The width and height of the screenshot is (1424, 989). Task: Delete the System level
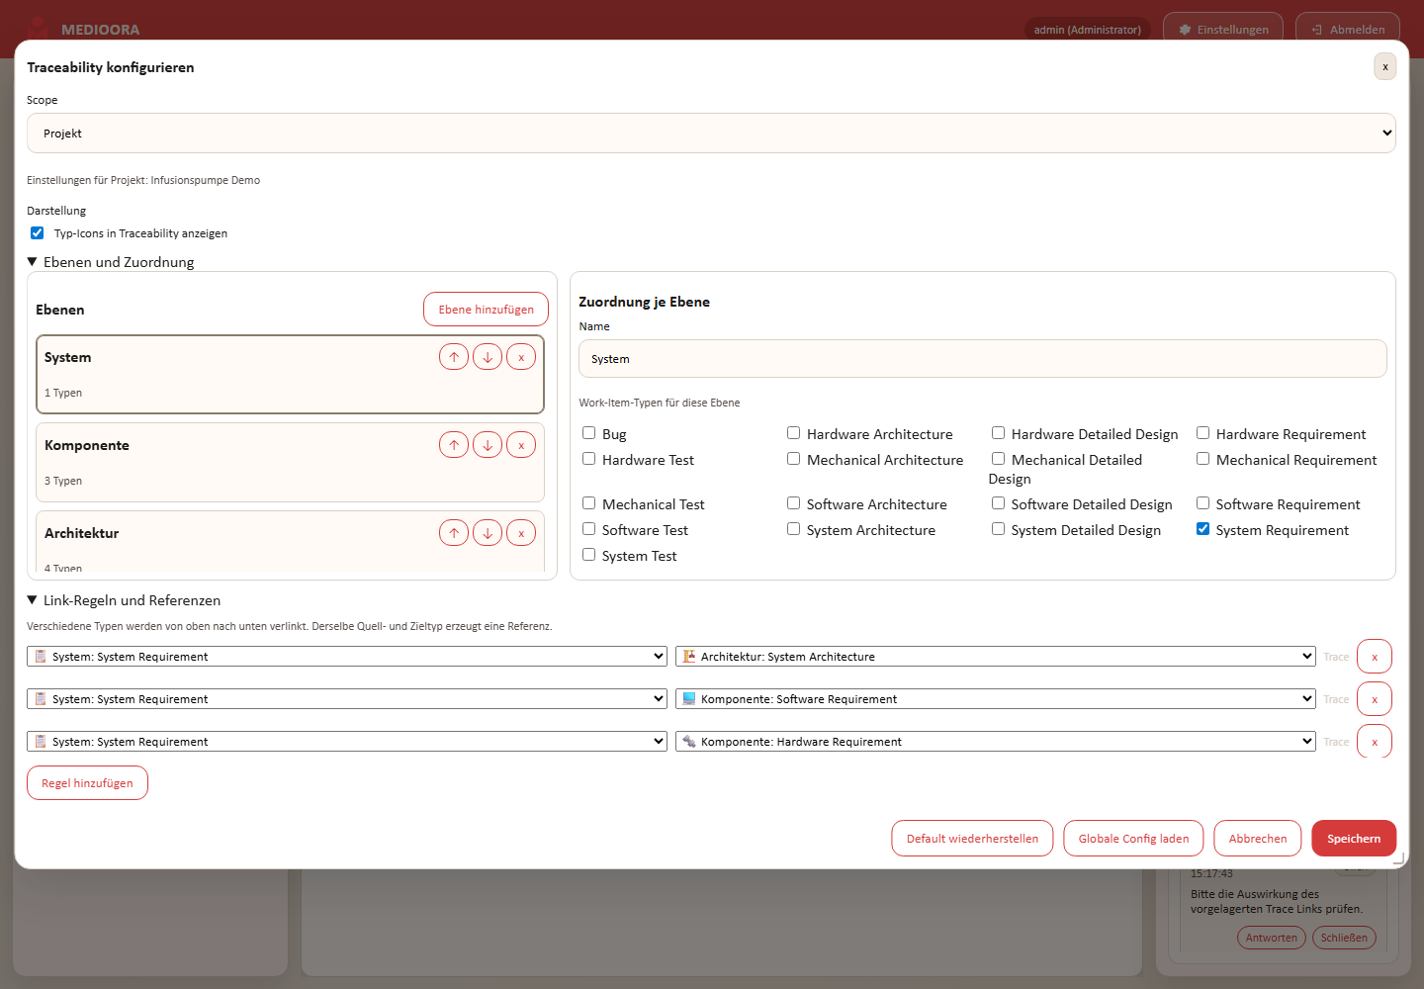click(521, 357)
